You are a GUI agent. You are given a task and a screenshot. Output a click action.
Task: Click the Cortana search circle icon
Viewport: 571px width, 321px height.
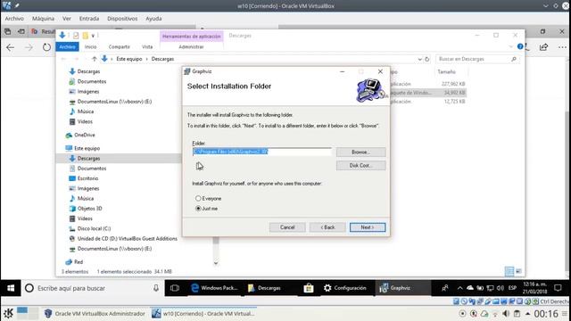click(29, 288)
